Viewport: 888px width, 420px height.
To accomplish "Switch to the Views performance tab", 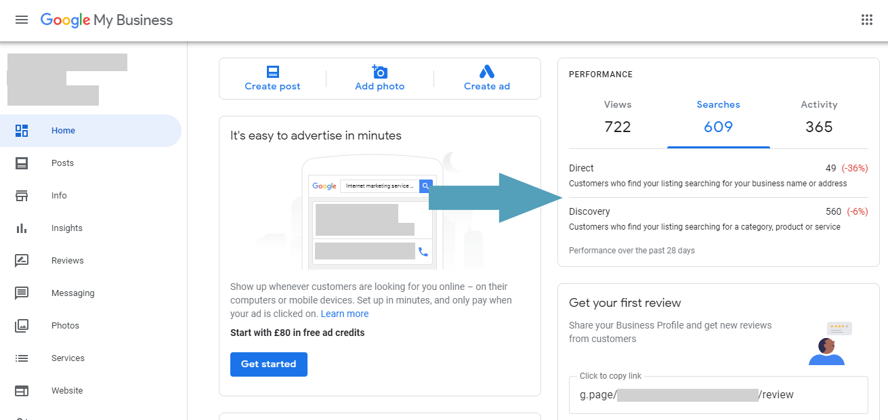I will click(618, 117).
